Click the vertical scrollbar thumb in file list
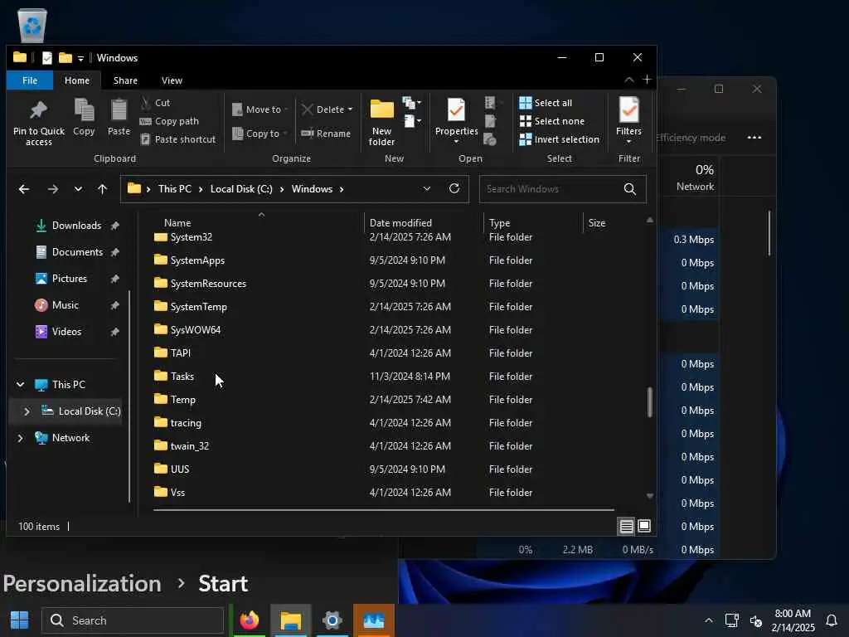The image size is (849, 637). coord(650,402)
